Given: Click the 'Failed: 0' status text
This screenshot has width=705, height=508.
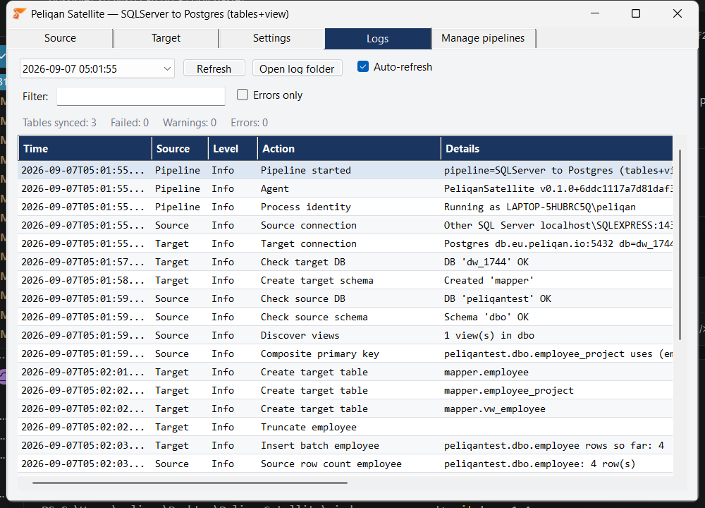Looking at the screenshot, I should tap(130, 123).
